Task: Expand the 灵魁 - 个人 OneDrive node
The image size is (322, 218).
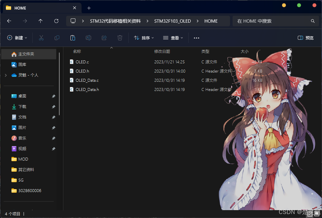Action: click(x=6, y=75)
